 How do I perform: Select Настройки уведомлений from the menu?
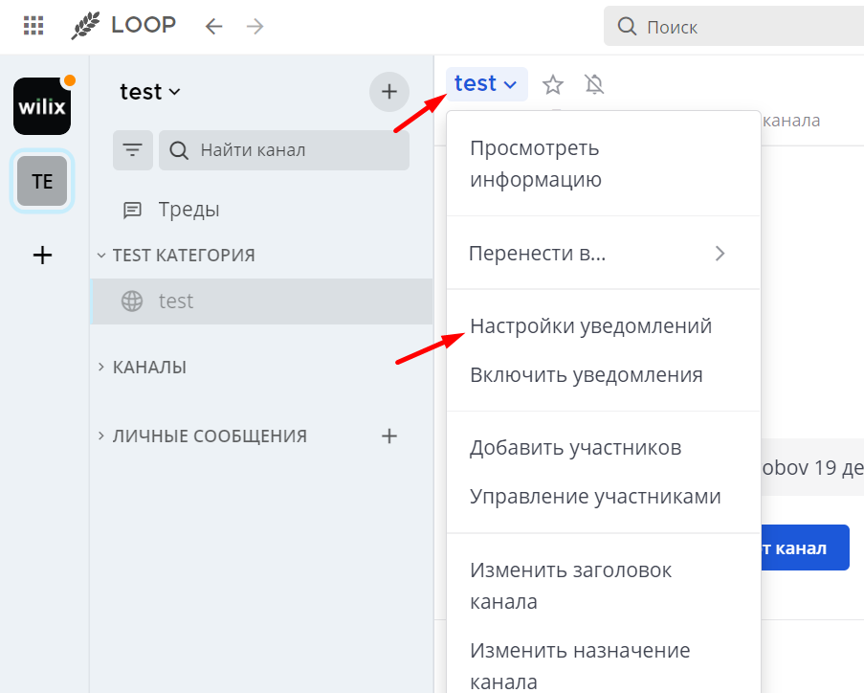coord(590,325)
